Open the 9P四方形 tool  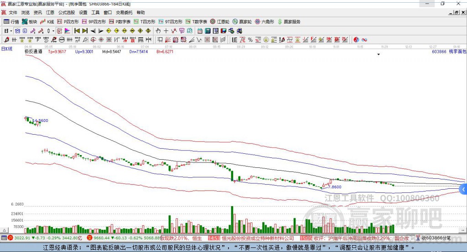click(x=94, y=22)
